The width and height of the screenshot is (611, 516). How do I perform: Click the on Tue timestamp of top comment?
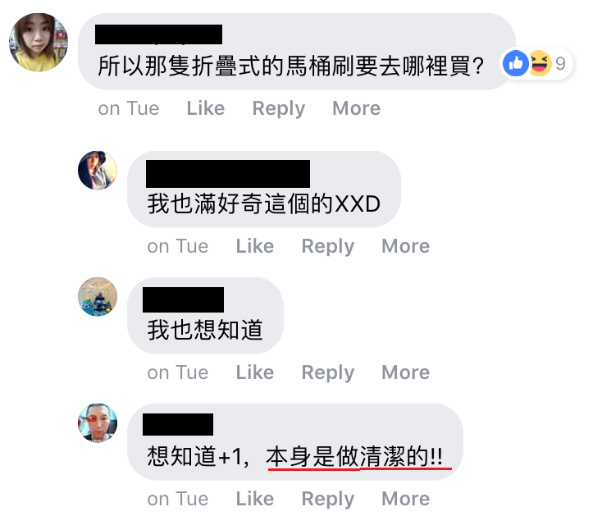coord(129,108)
